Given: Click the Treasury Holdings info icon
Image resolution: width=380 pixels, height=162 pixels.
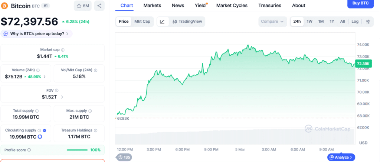Looking at the screenshot, I should (x=95, y=130).
